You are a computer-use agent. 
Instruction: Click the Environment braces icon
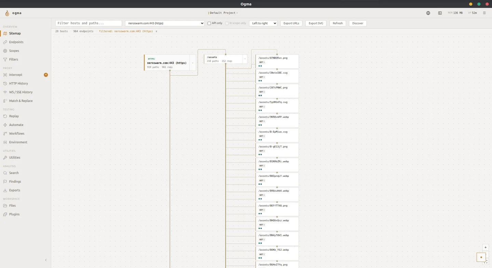pos(5,142)
